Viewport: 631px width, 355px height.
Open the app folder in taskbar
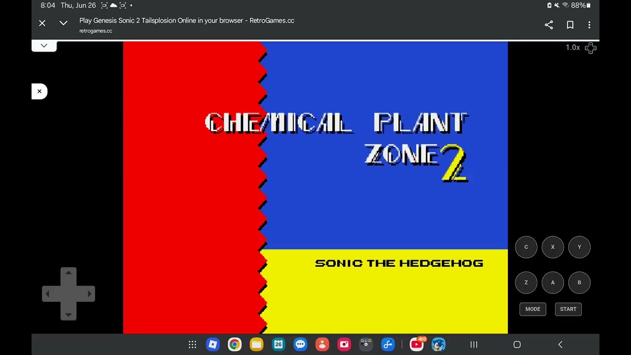coord(366,345)
